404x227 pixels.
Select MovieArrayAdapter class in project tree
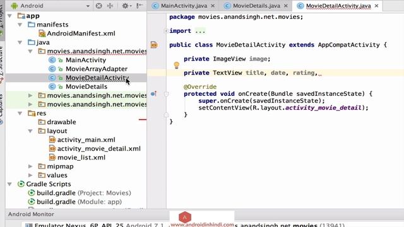(x=97, y=69)
